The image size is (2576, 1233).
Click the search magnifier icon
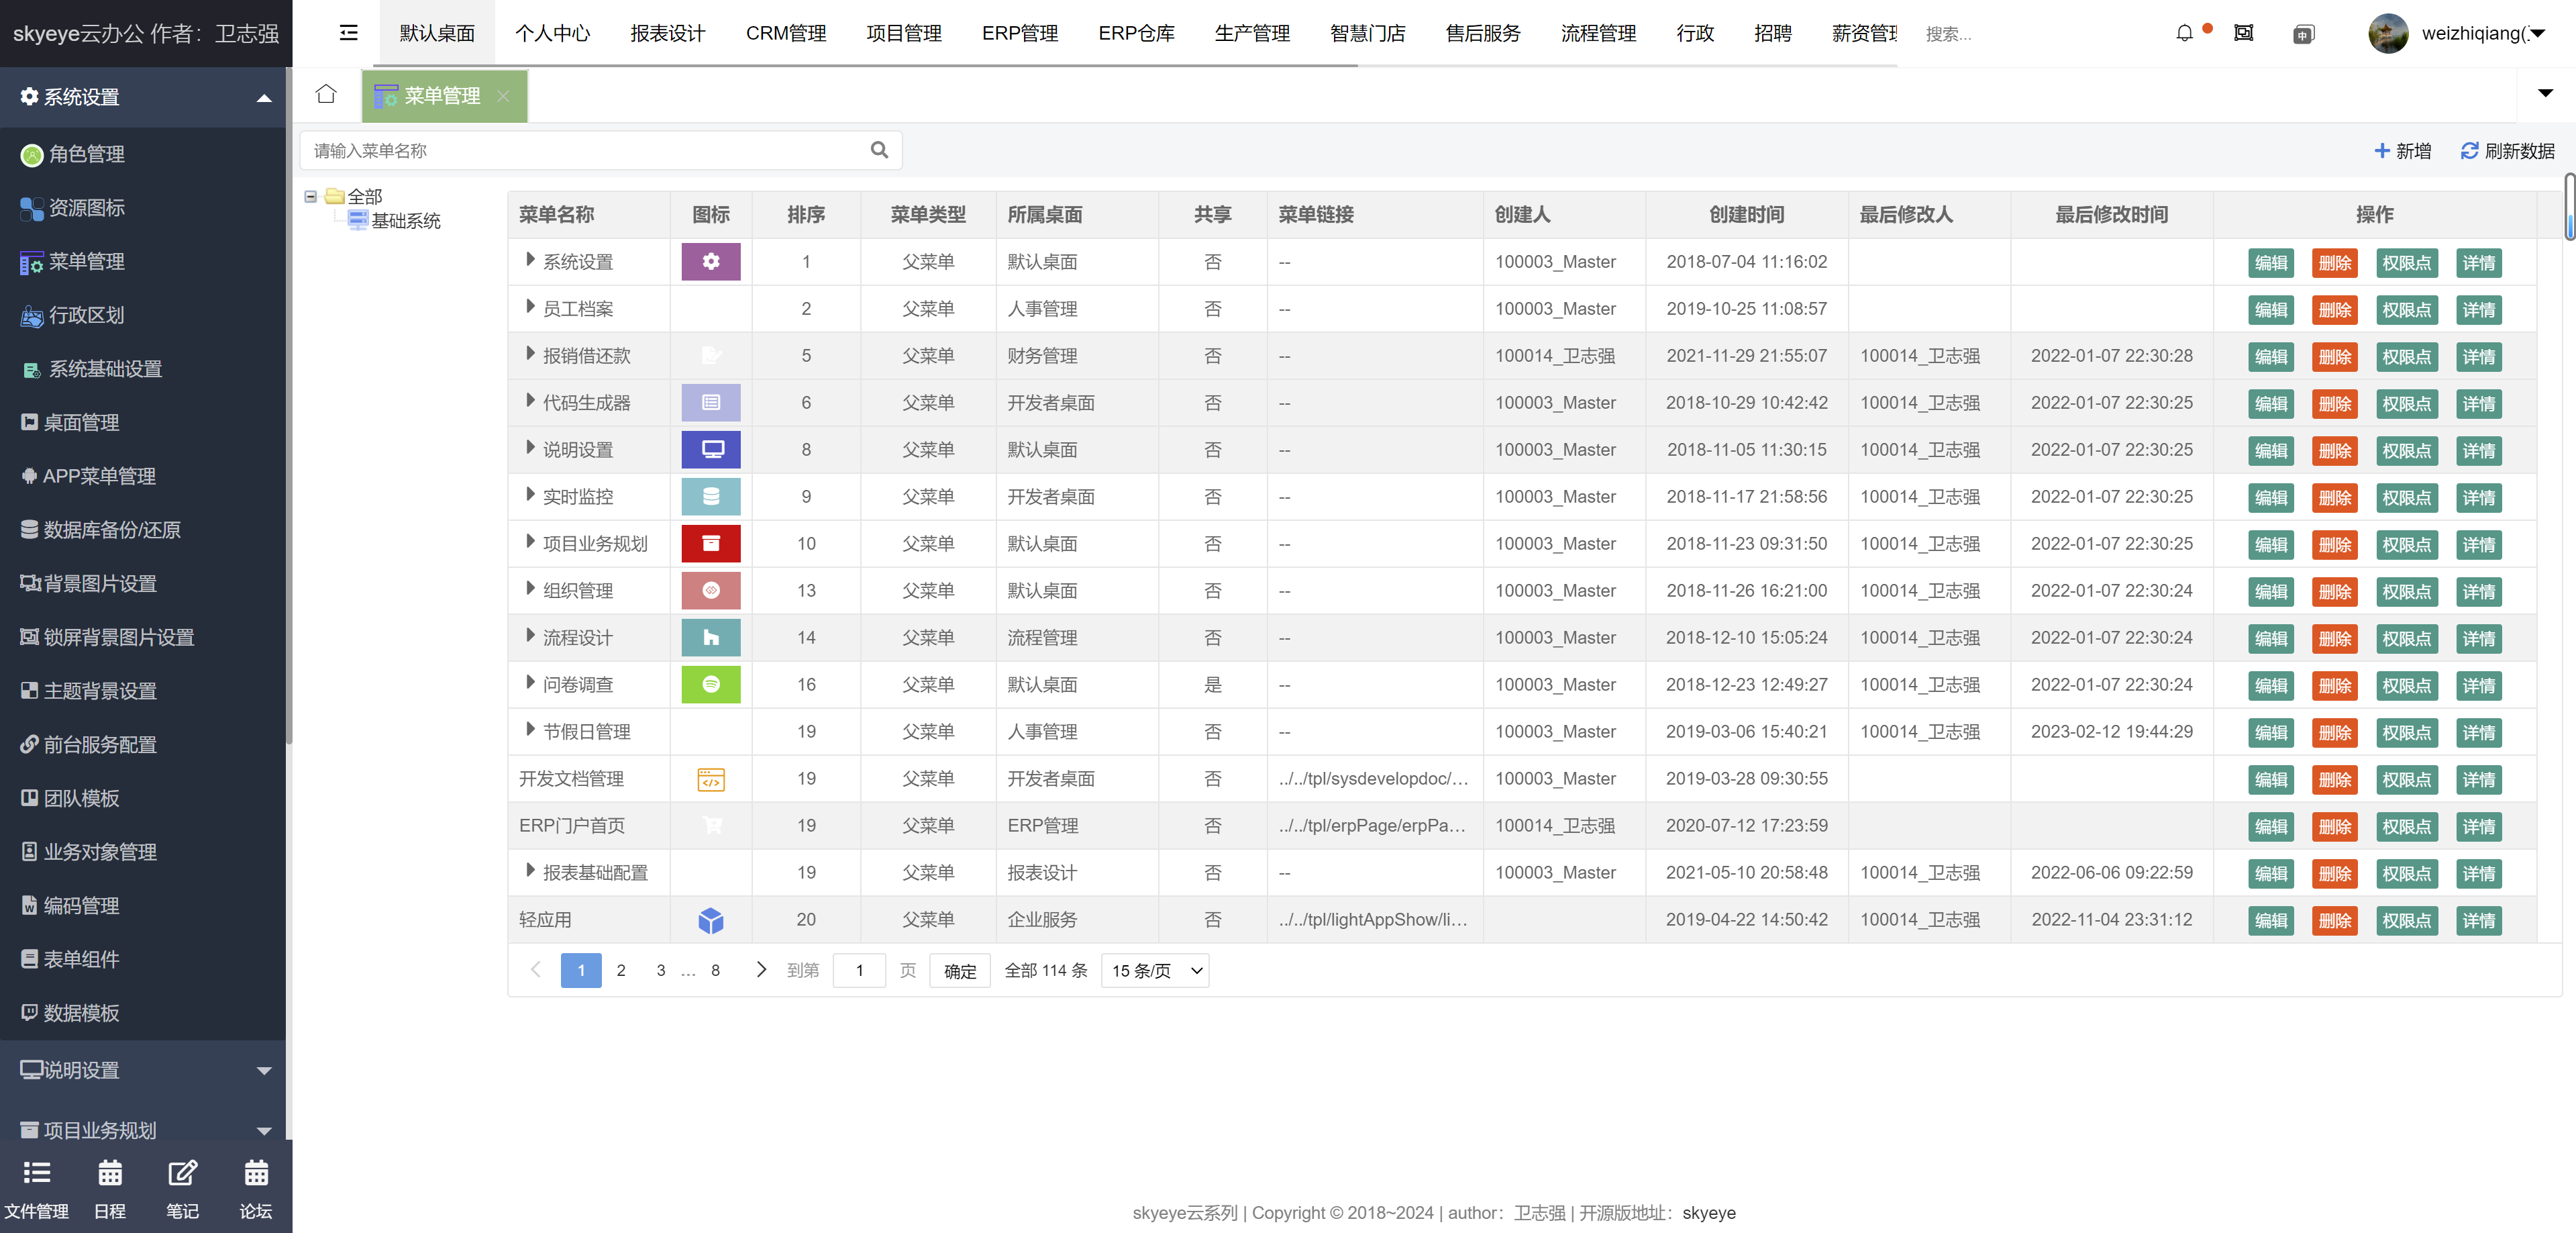pos(879,150)
